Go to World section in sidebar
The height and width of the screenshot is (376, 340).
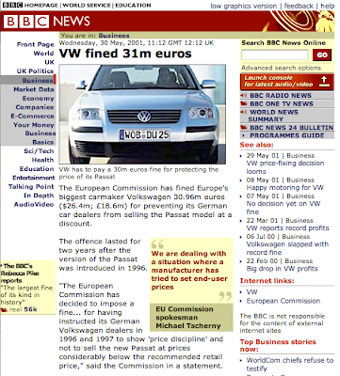43,54
